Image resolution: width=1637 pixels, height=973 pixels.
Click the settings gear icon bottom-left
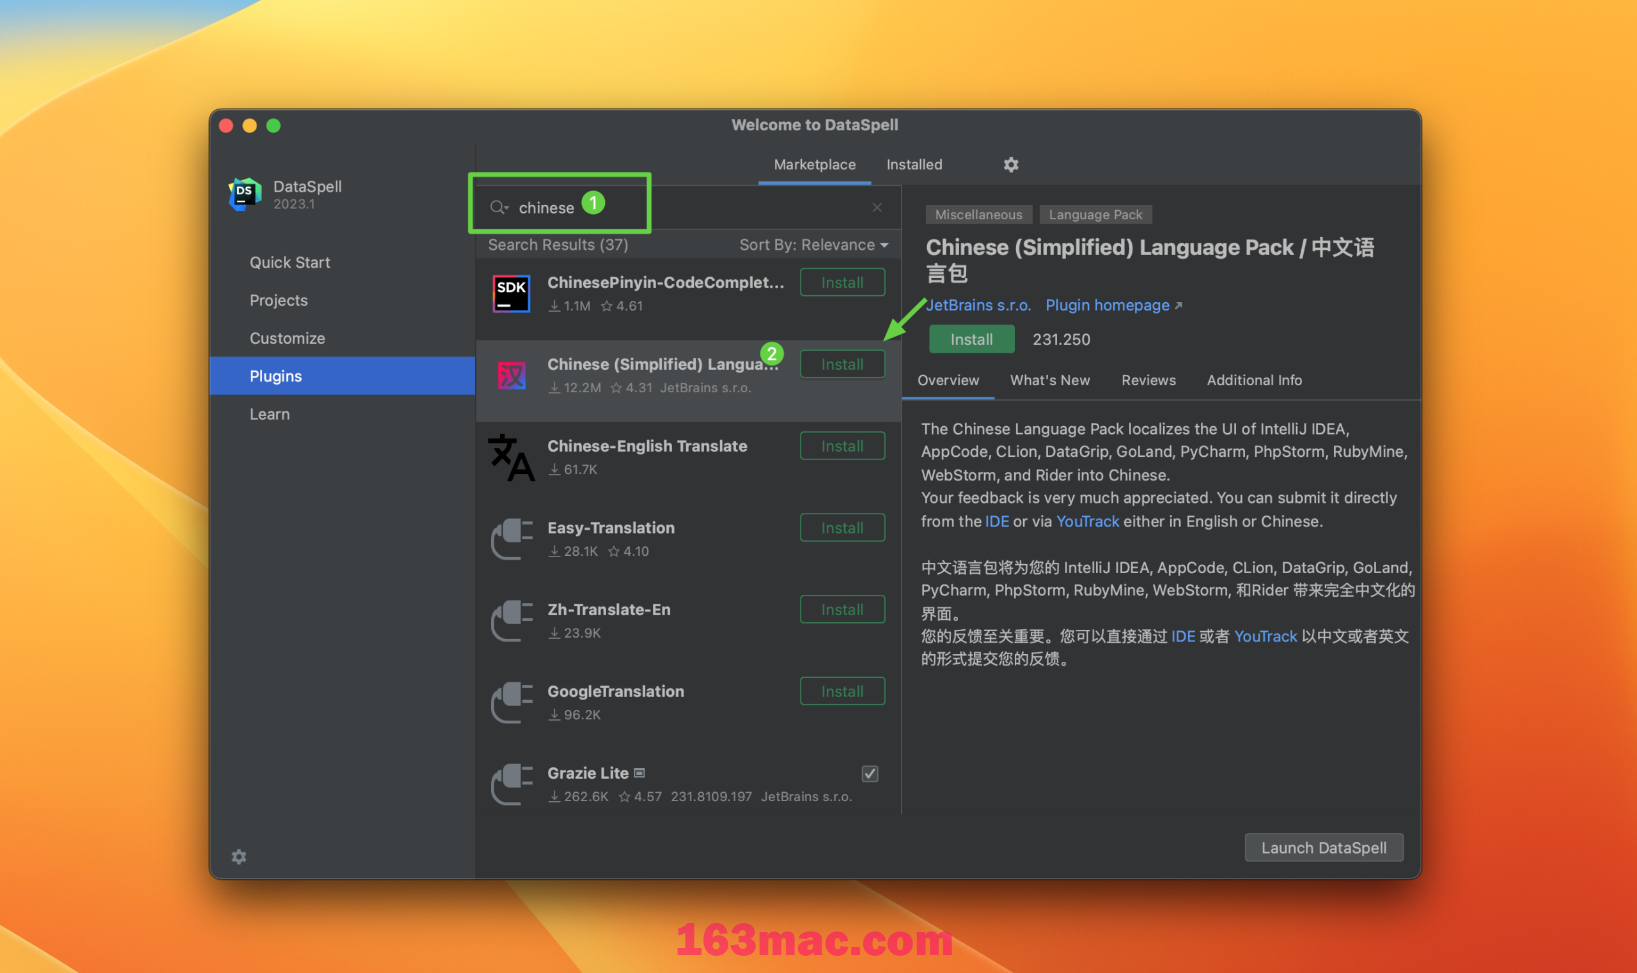coord(239,857)
